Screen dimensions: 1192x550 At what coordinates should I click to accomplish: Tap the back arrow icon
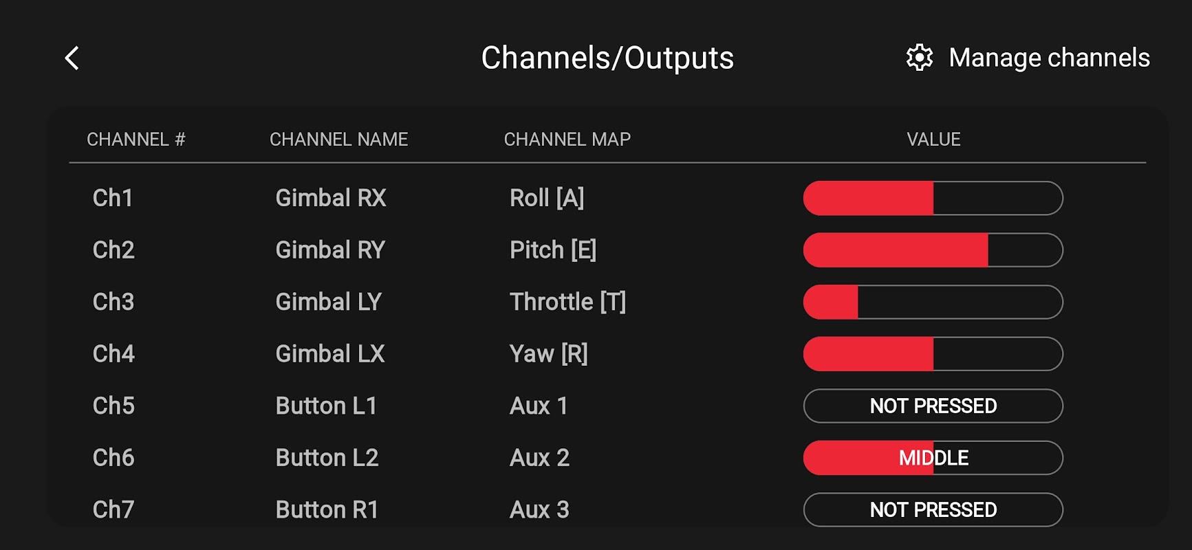(72, 58)
